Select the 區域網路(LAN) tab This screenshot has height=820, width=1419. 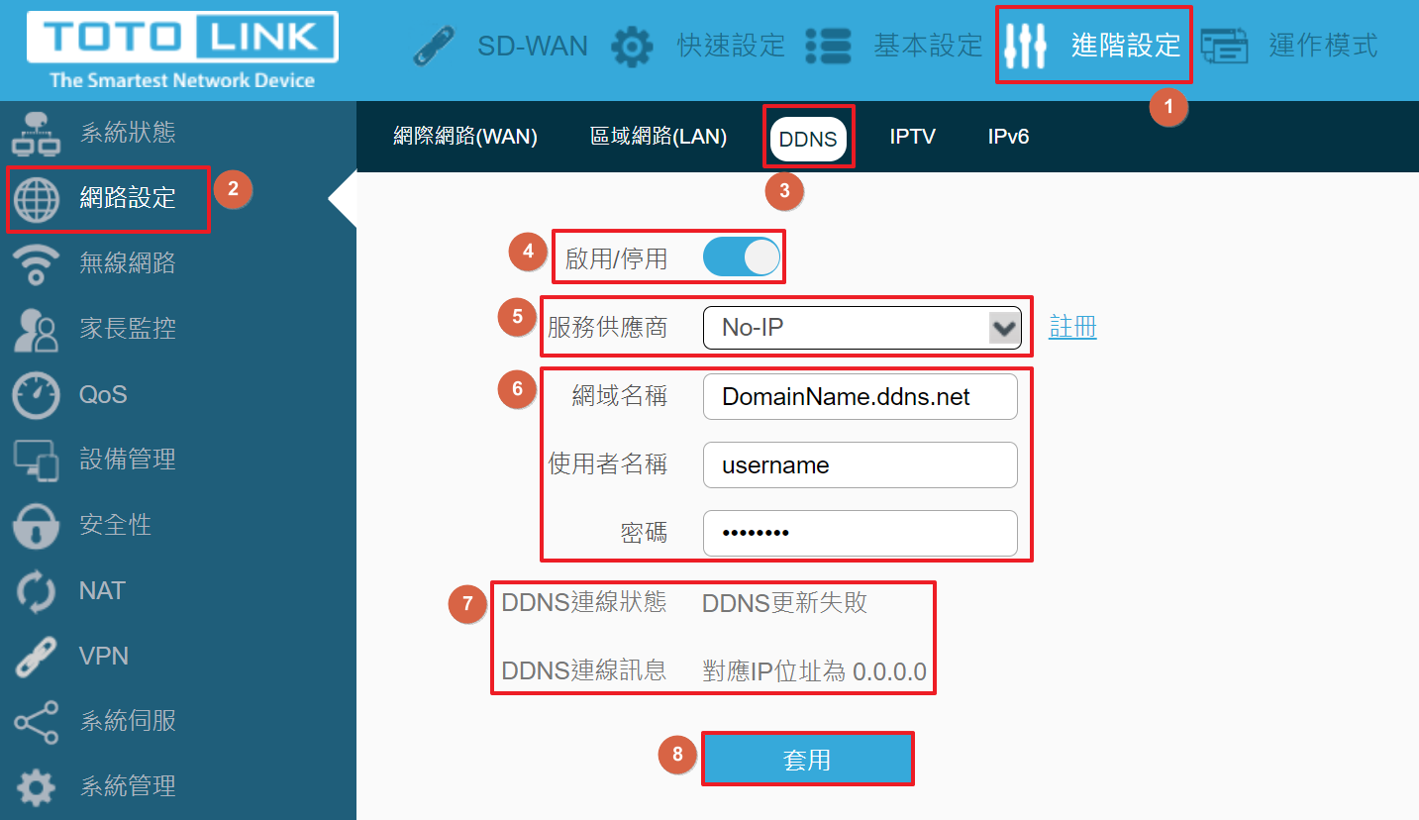click(x=659, y=137)
